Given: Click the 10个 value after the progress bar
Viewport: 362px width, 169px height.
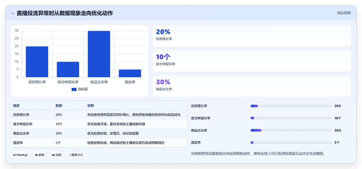Looking at the screenshot, I should coord(338,118).
